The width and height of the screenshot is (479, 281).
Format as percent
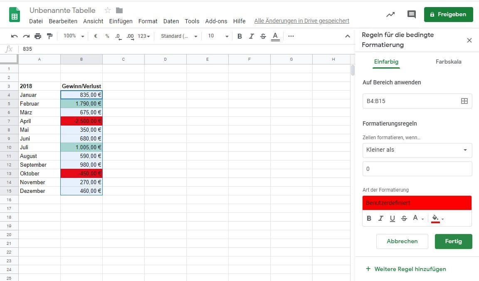coord(107,36)
